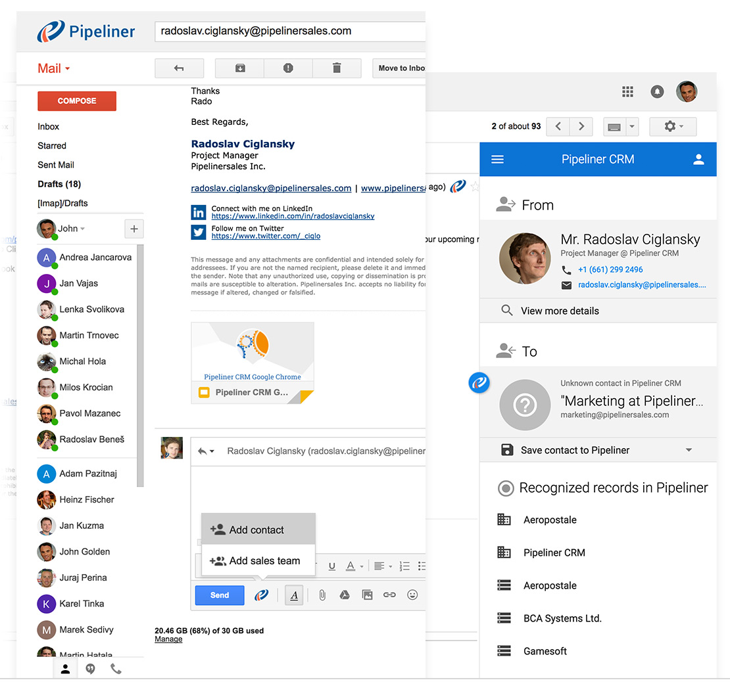Select the Pipeliner icon in the compose toolbar
The height and width of the screenshot is (699, 730).
point(261,595)
